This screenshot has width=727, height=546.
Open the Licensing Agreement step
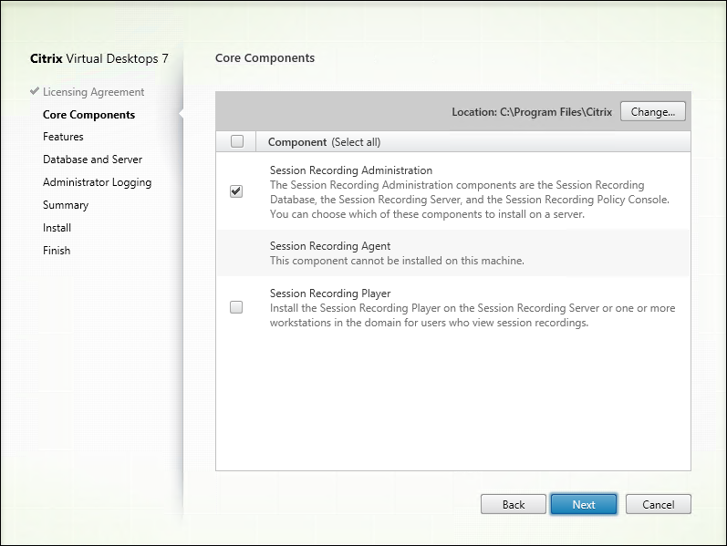coord(93,92)
